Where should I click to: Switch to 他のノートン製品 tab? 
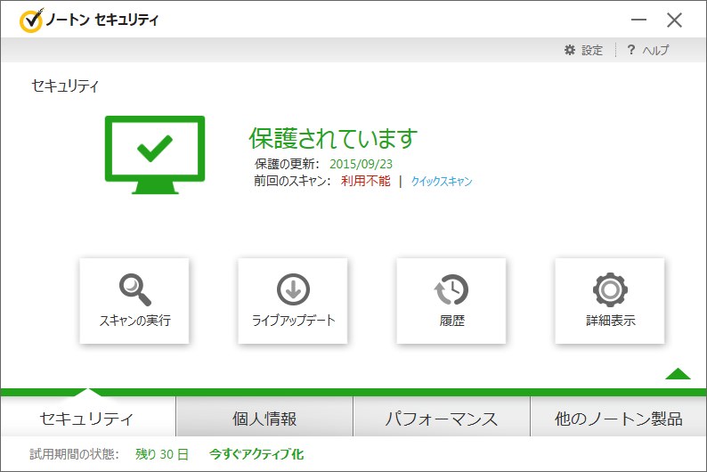pyautogui.click(x=619, y=418)
